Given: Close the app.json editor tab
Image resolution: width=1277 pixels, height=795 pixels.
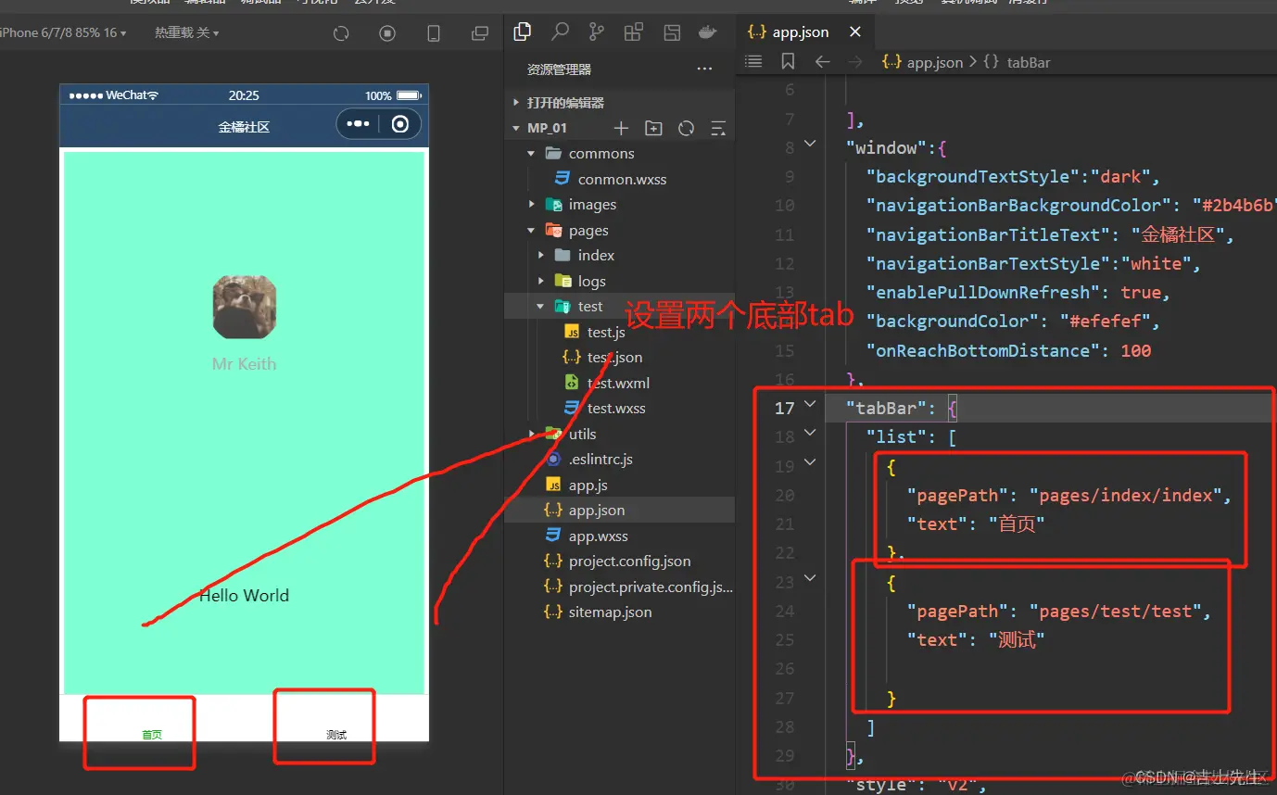Looking at the screenshot, I should 855,32.
